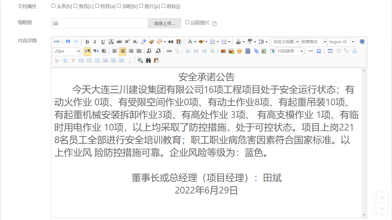Align text to the left

coord(115,51)
